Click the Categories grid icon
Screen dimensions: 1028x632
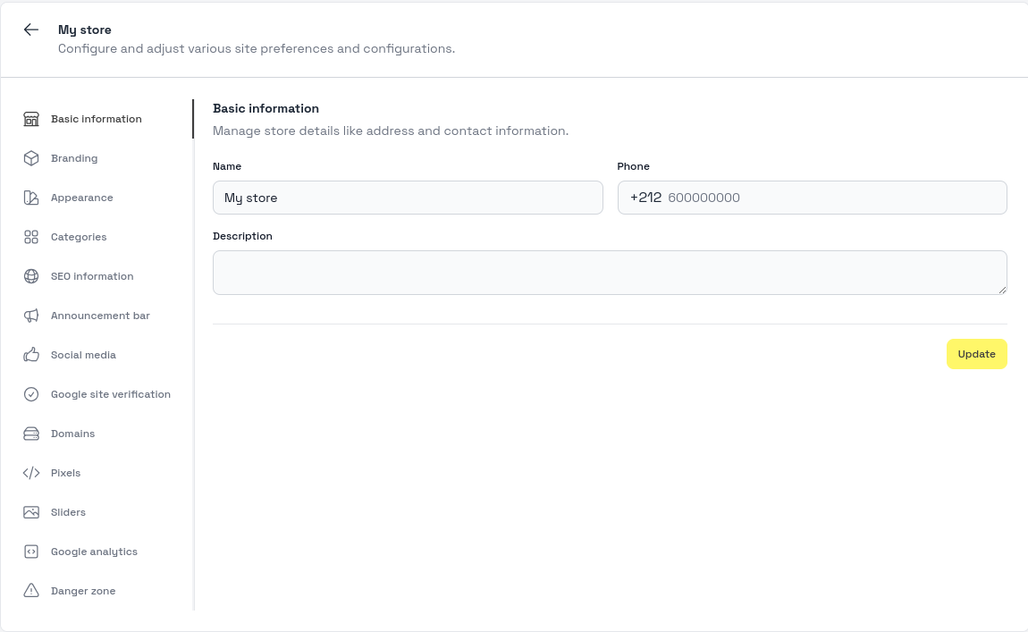point(31,237)
